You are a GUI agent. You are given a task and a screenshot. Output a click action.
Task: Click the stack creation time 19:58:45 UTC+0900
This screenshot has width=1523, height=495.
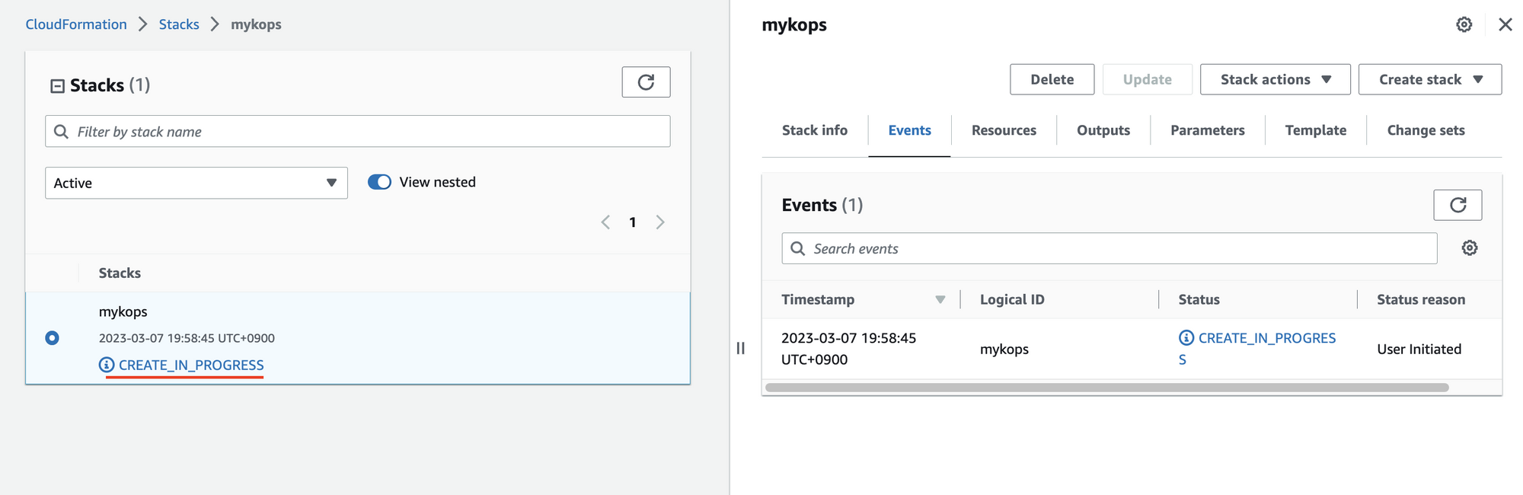click(187, 338)
